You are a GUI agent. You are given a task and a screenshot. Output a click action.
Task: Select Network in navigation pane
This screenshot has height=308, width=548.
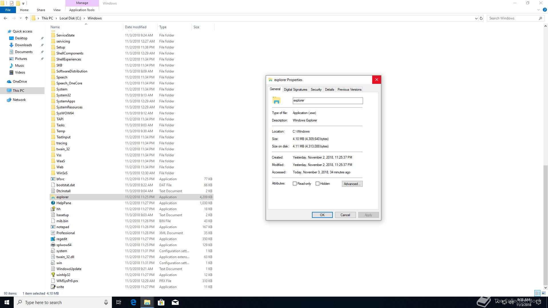19,100
